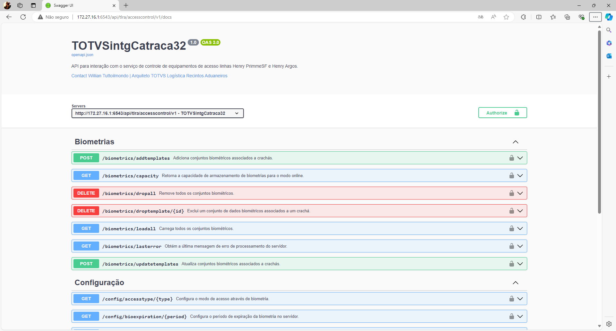The width and height of the screenshot is (616, 331).
Task: Click the GET badge for /biometrics/capacity
Action: click(86, 175)
